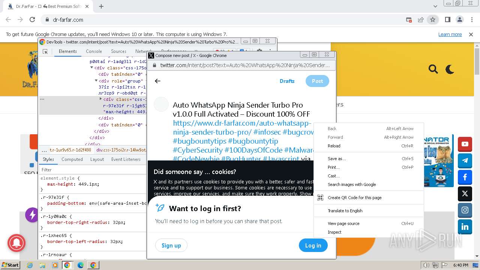
Task: Open the Facebook social icon
Action: click(x=465, y=177)
